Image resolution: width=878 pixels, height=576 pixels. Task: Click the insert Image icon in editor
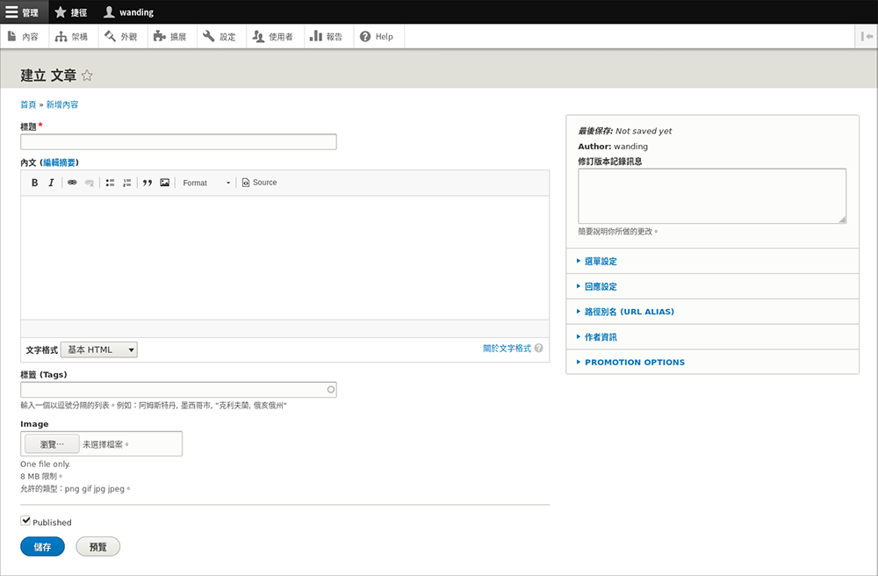click(x=164, y=183)
